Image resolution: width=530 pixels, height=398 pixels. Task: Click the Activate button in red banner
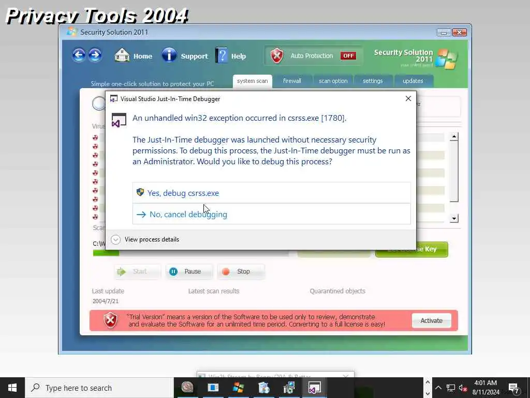click(x=431, y=320)
